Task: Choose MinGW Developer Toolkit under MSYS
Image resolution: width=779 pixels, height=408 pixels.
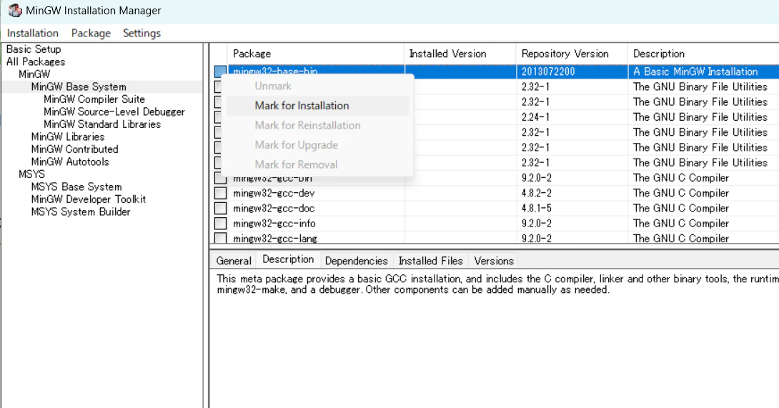Action: pos(89,199)
